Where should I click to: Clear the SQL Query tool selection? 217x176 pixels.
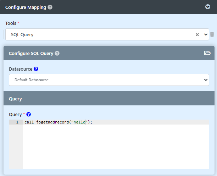coord(197,35)
